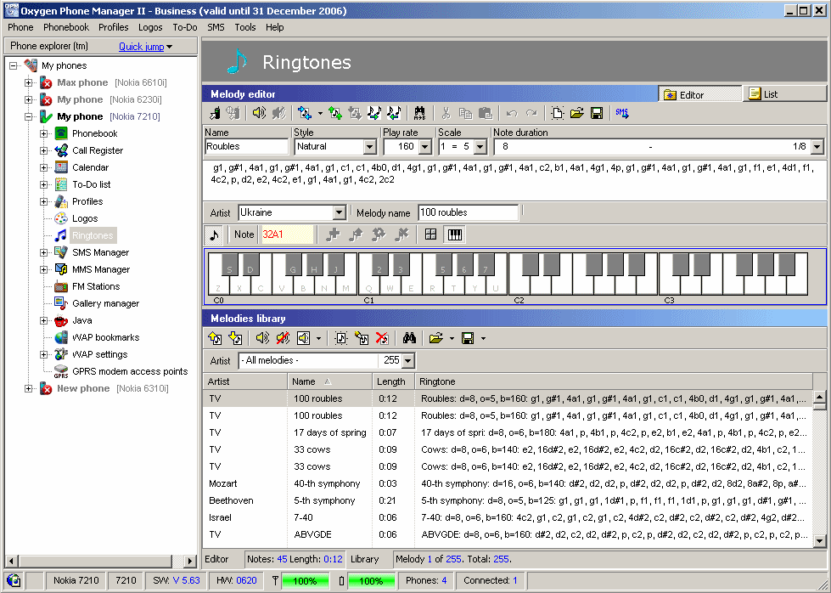This screenshot has height=593, width=831.
Task: Open the Play rate dropdown
Action: (426, 147)
